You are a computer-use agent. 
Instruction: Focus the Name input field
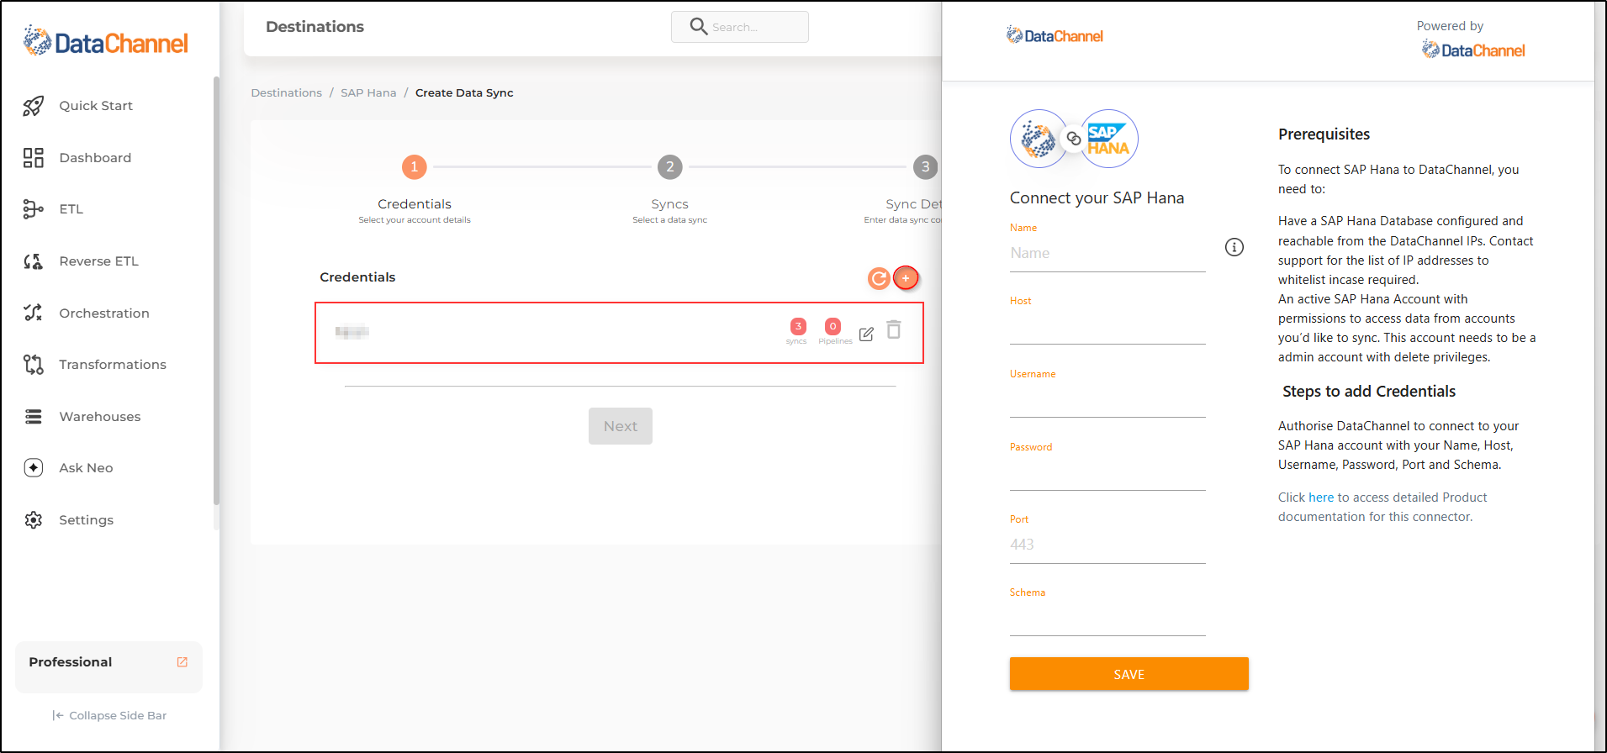(1107, 253)
